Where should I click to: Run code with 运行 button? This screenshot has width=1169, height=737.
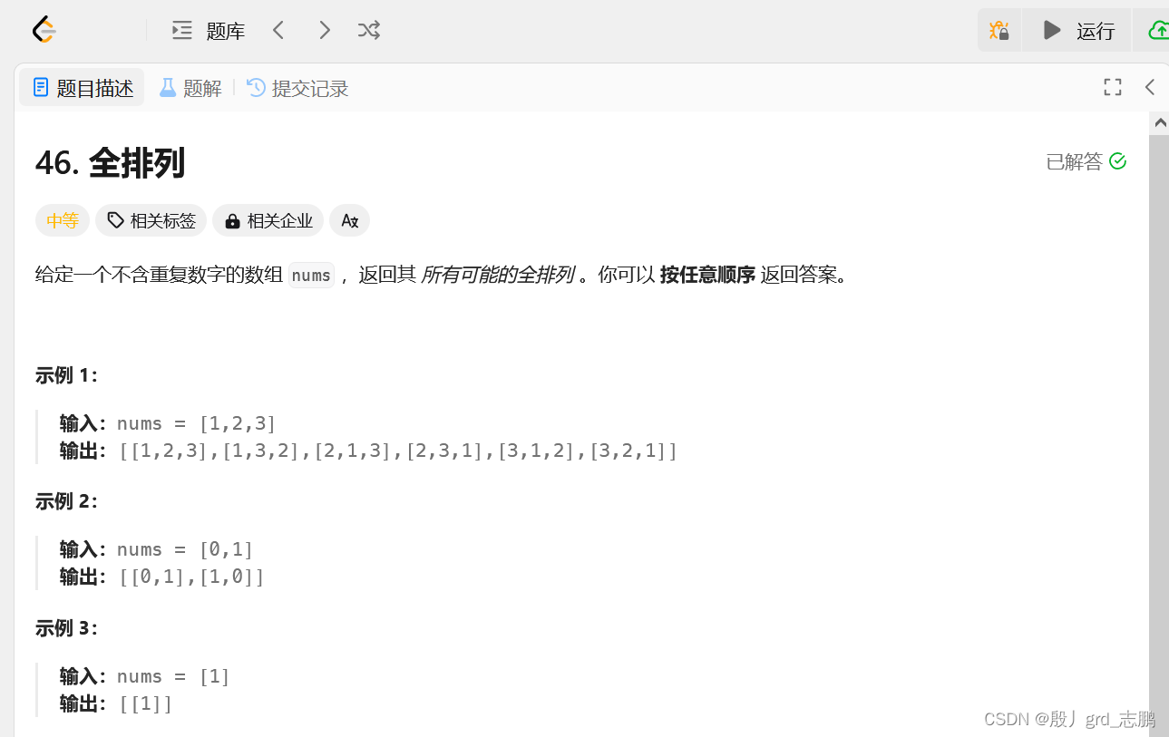click(1077, 31)
